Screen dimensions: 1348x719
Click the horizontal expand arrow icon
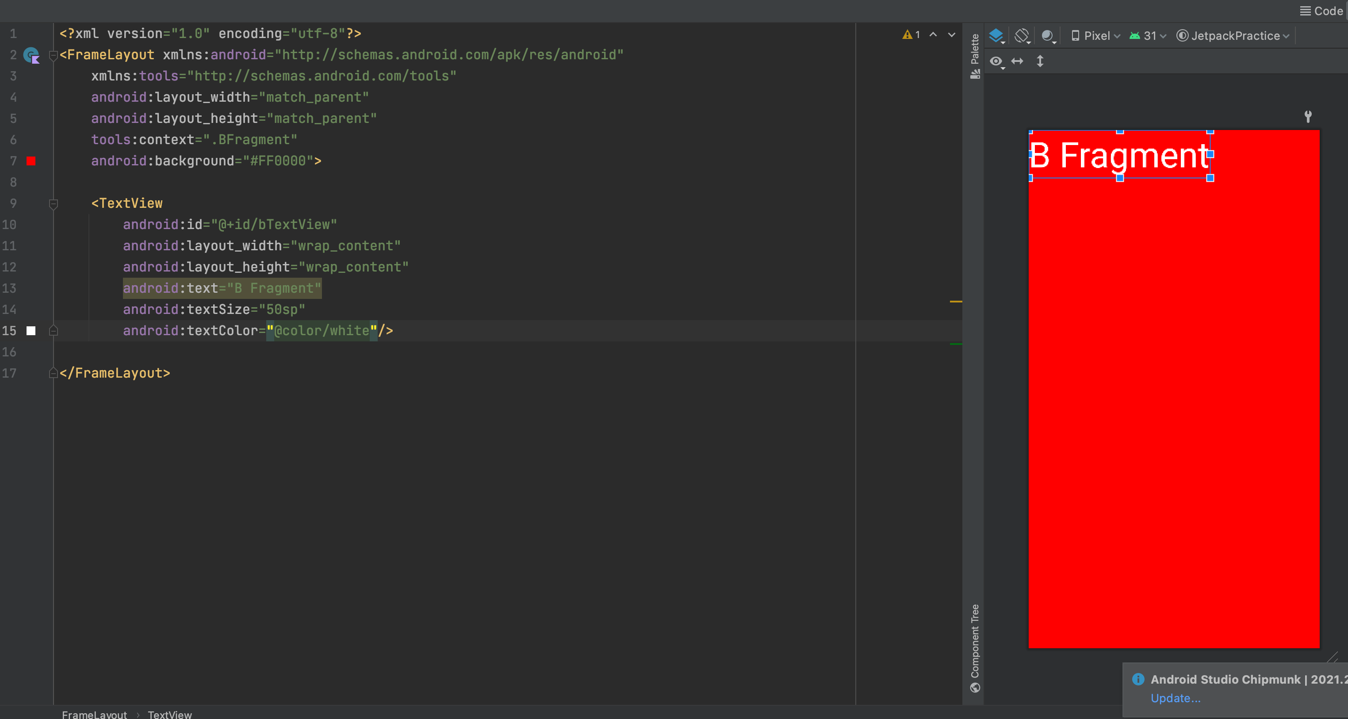[1017, 61]
